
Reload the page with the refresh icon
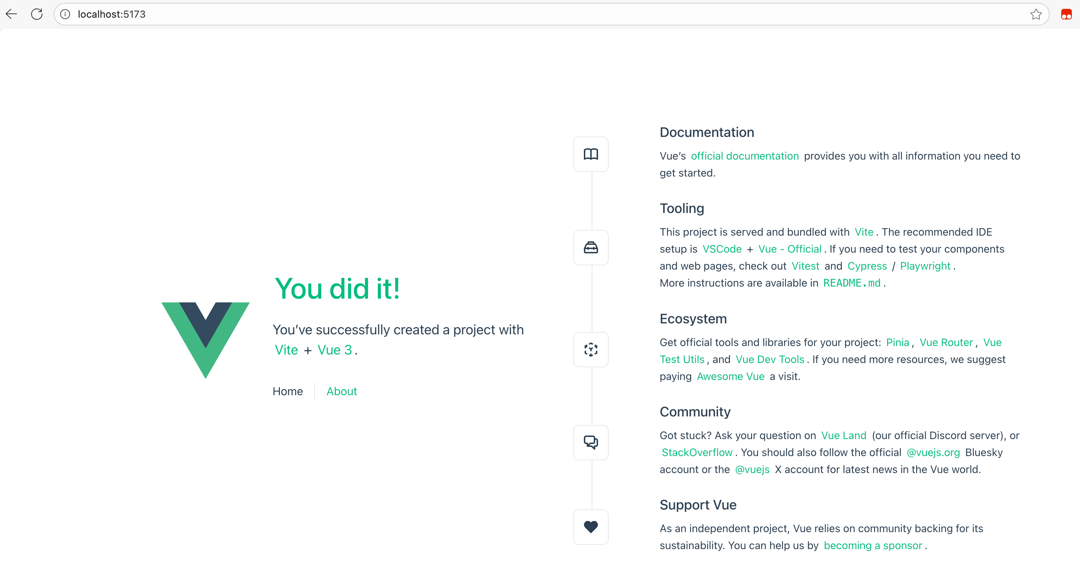(37, 14)
